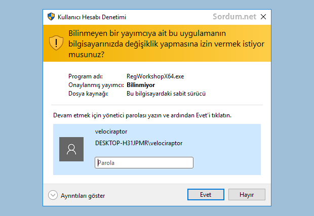Expand Ayrıntıları göster details chevron

pos(53,195)
